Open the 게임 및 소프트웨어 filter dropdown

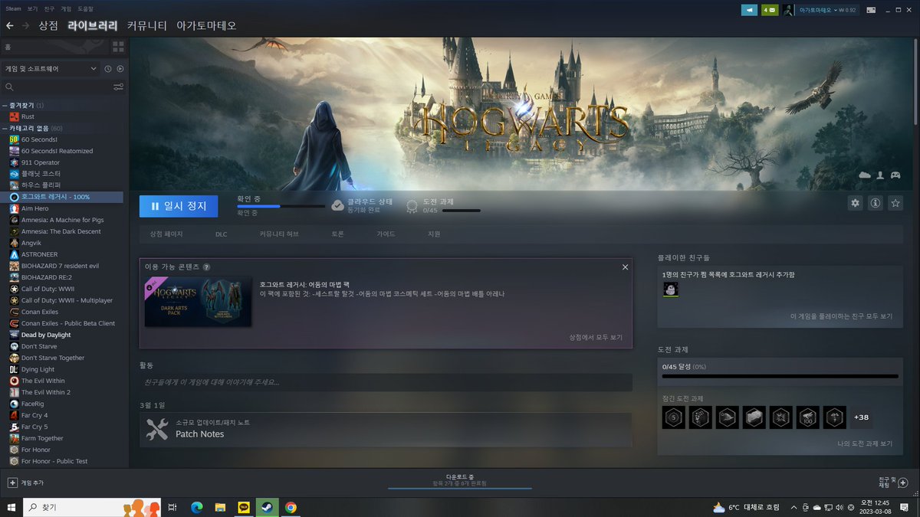pos(51,69)
